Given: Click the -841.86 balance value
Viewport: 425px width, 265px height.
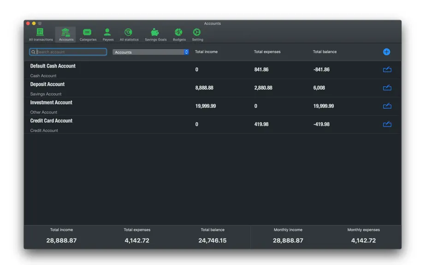Looking at the screenshot, I should coord(321,69).
